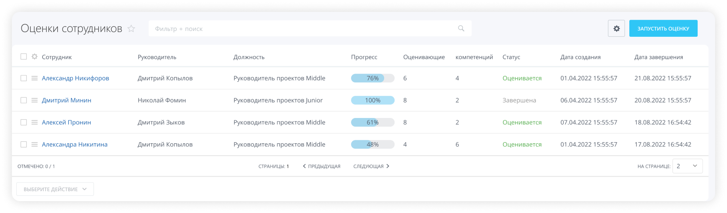Open row menu for Дмитрий Минин

tap(35, 101)
